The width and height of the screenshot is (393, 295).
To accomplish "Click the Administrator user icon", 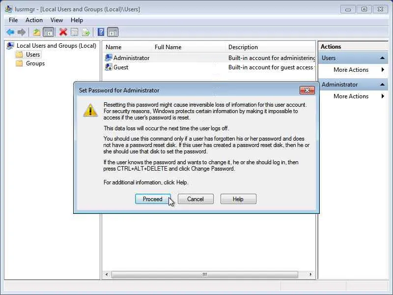I will click(108, 58).
